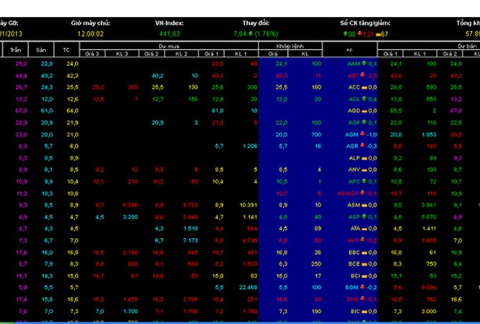480x324 pixels.
Task: Click sell volume 1.853 in AGM row
Action: pos(429,135)
